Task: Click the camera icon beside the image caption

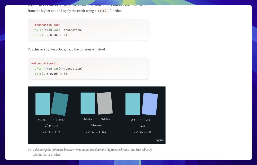Action: click(x=29, y=150)
